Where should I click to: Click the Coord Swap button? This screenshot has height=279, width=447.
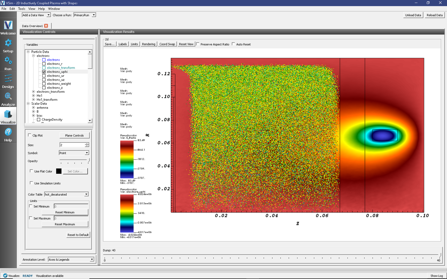coord(167,44)
